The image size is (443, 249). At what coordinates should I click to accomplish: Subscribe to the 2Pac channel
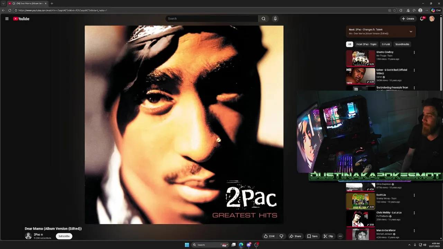tap(64, 236)
